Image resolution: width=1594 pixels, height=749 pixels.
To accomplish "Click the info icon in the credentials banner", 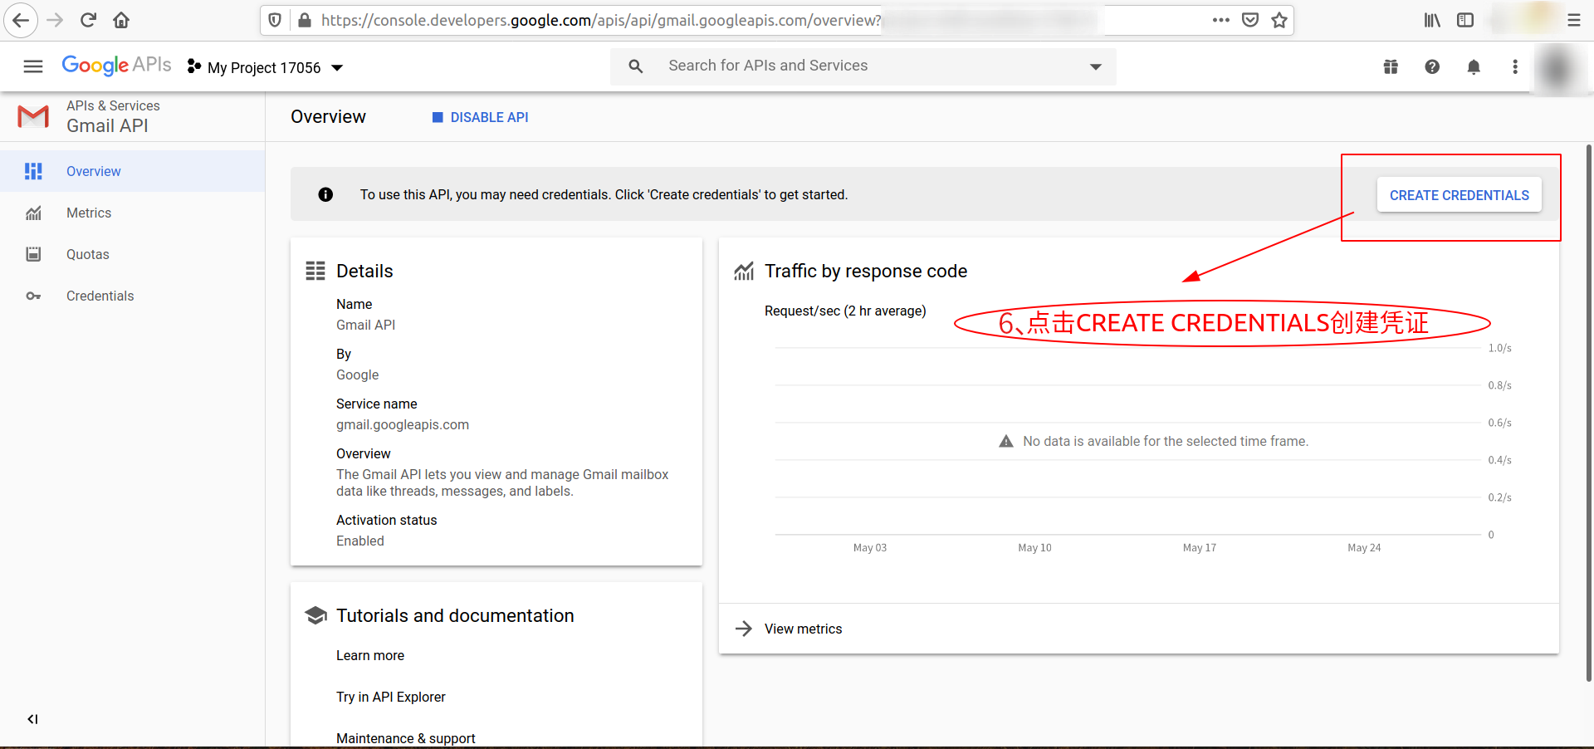I will [x=325, y=194].
